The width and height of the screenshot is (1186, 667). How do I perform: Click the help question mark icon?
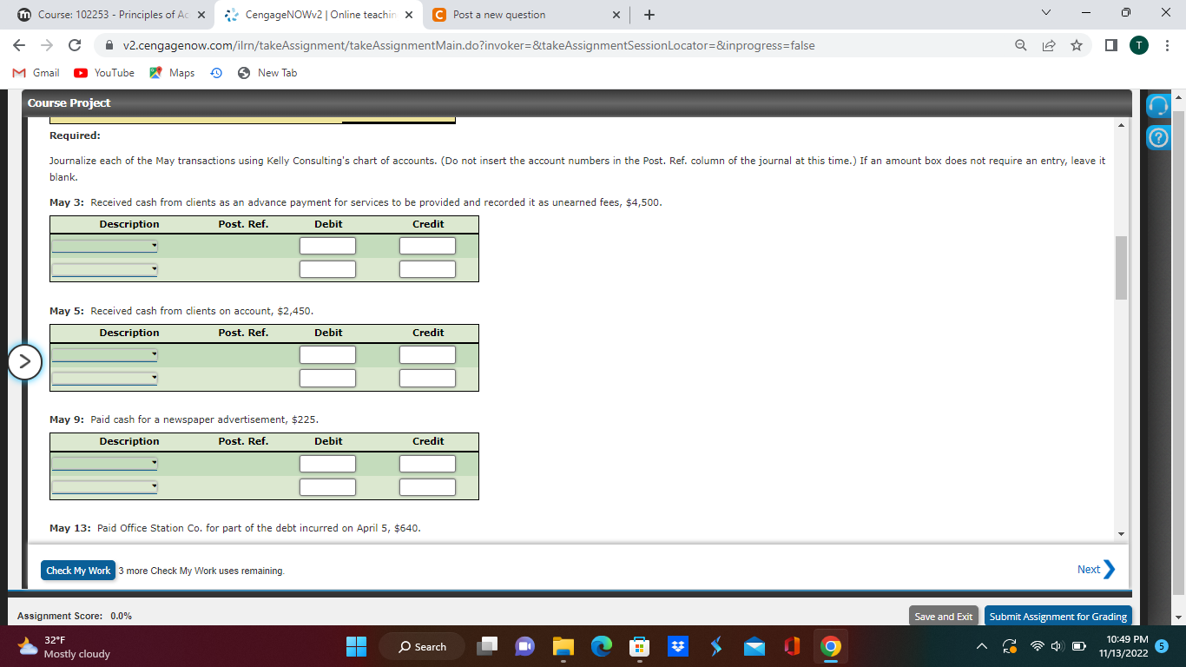pyautogui.click(x=1158, y=137)
